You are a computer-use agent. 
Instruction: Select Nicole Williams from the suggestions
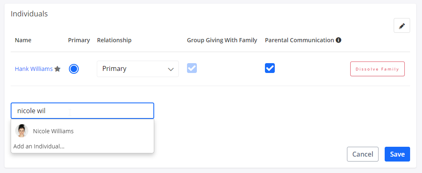(x=53, y=131)
